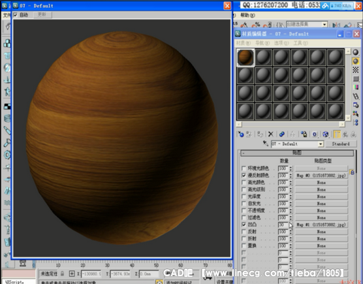Enable the 高光级别 map checkbox
363x284 pixels.
point(244,189)
